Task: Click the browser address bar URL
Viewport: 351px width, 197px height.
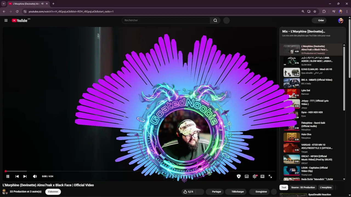Action: pos(71,11)
